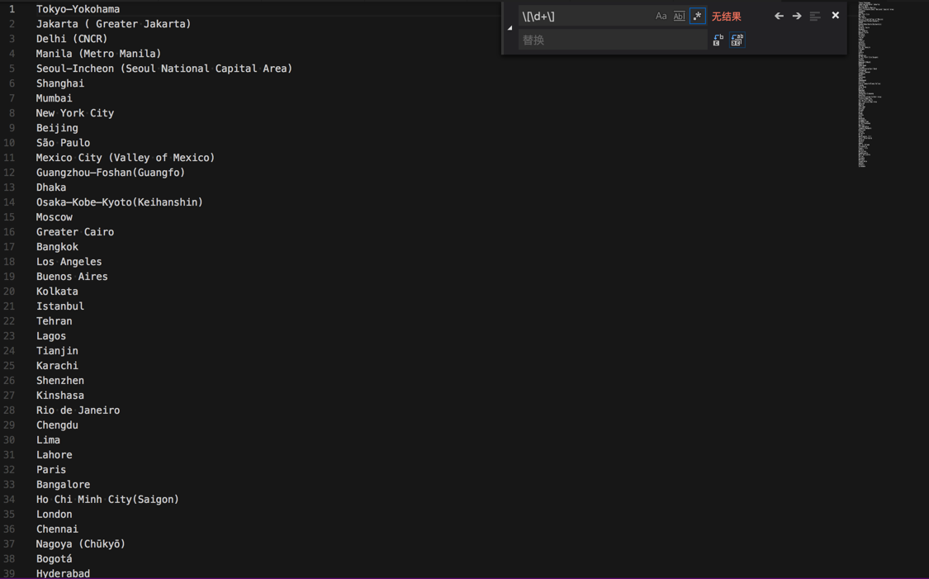Click on Tianjin text

(57, 350)
